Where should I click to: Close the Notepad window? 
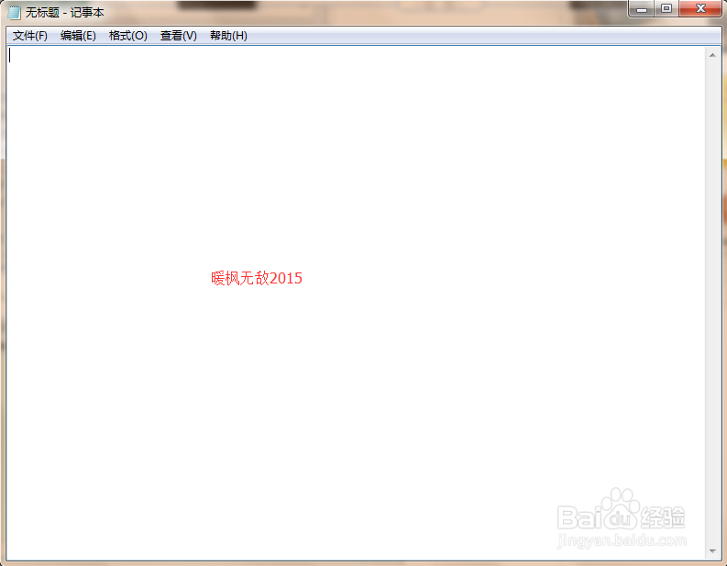tap(700, 8)
